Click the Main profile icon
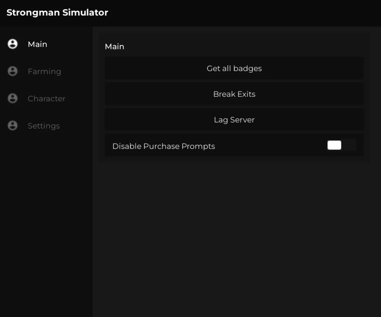381x317 pixels. coord(12,44)
